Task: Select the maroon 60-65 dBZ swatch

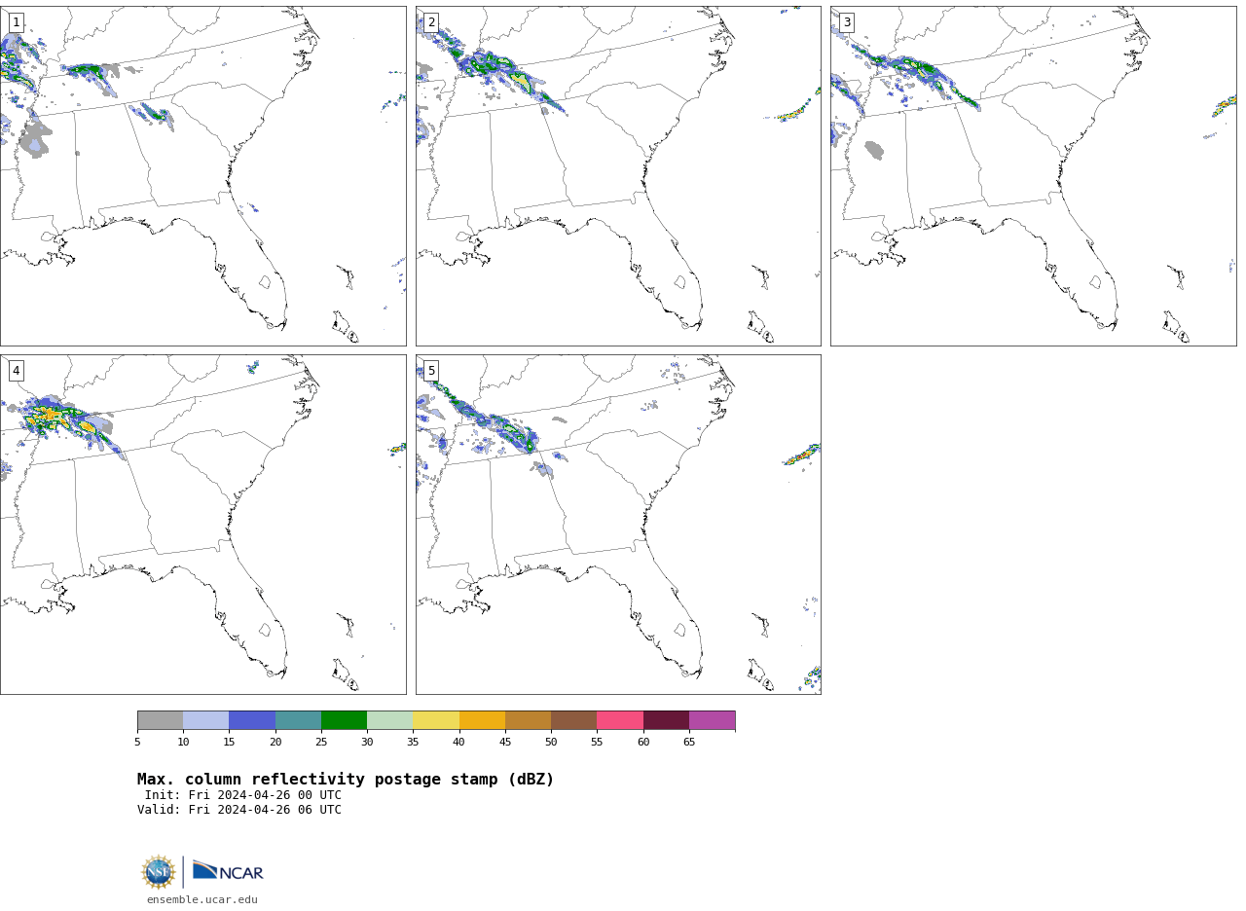Action: click(x=666, y=720)
